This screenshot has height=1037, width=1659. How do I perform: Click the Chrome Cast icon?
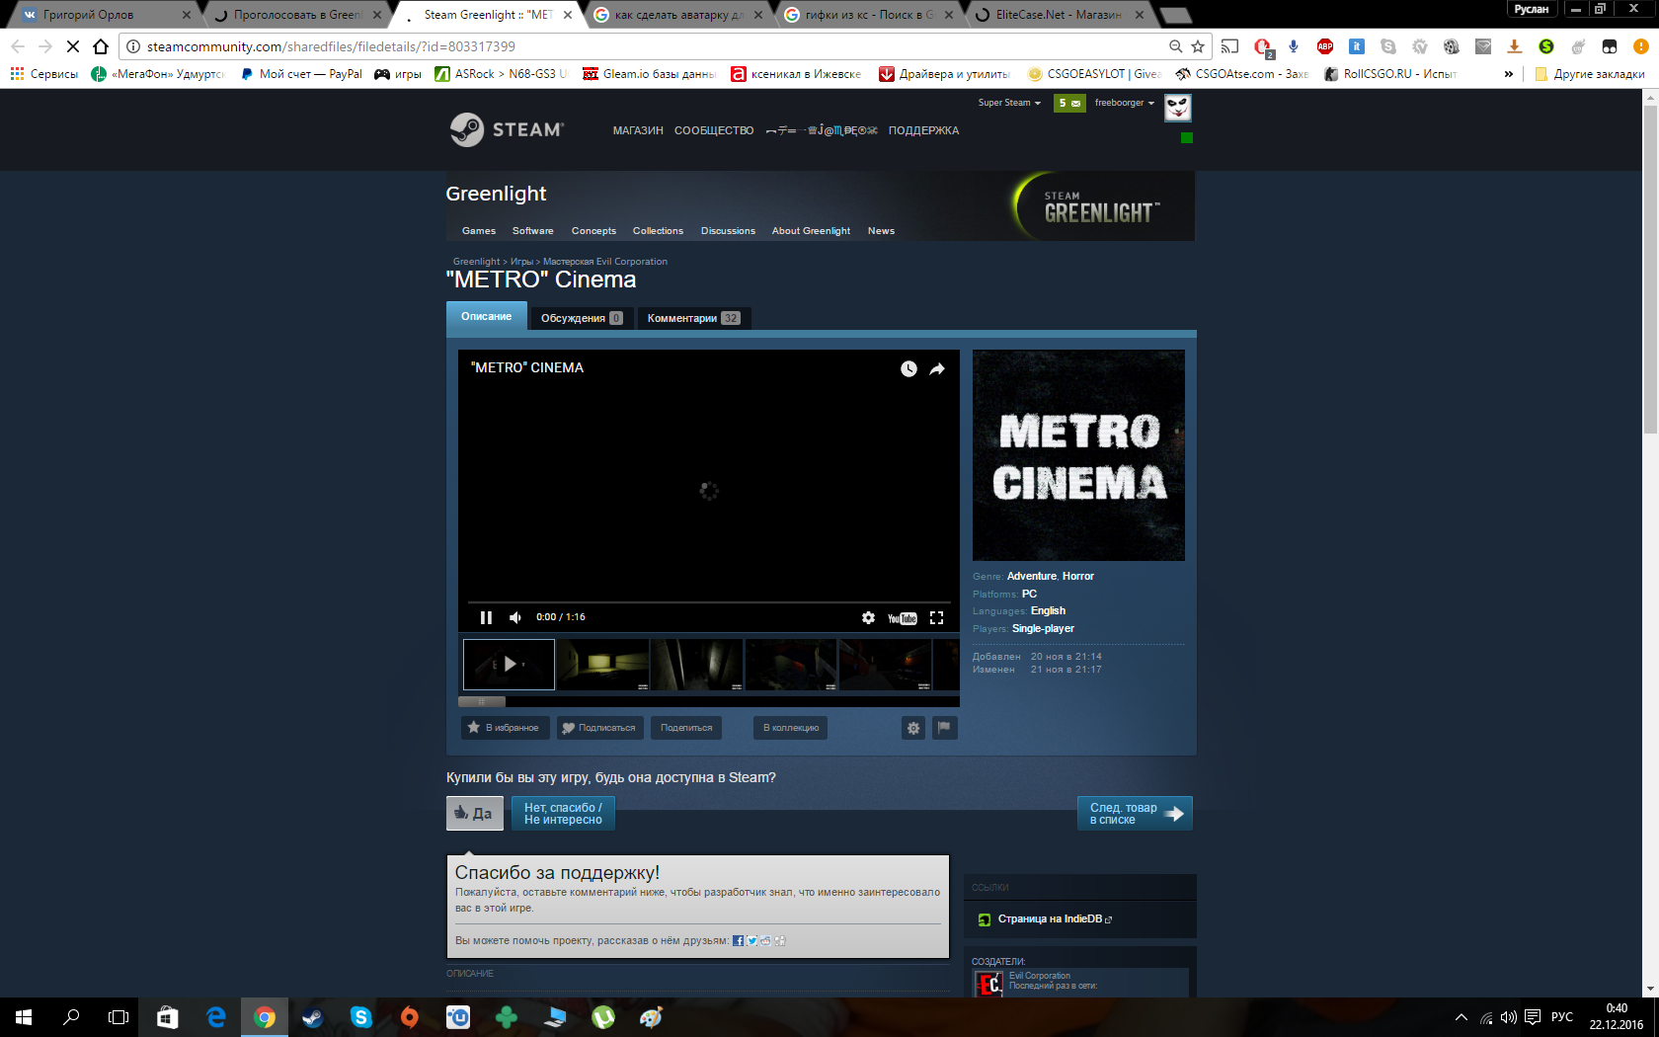(x=1229, y=46)
